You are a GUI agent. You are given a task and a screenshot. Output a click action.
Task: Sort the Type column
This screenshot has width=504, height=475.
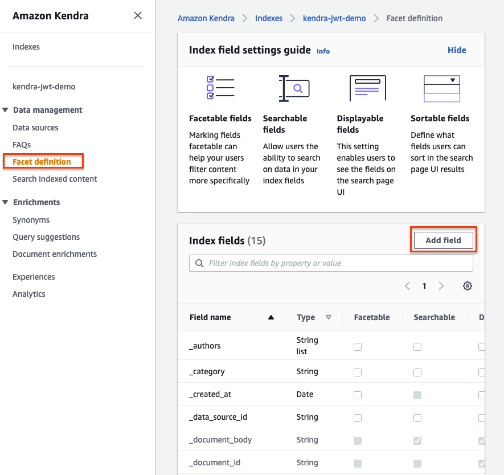click(329, 318)
